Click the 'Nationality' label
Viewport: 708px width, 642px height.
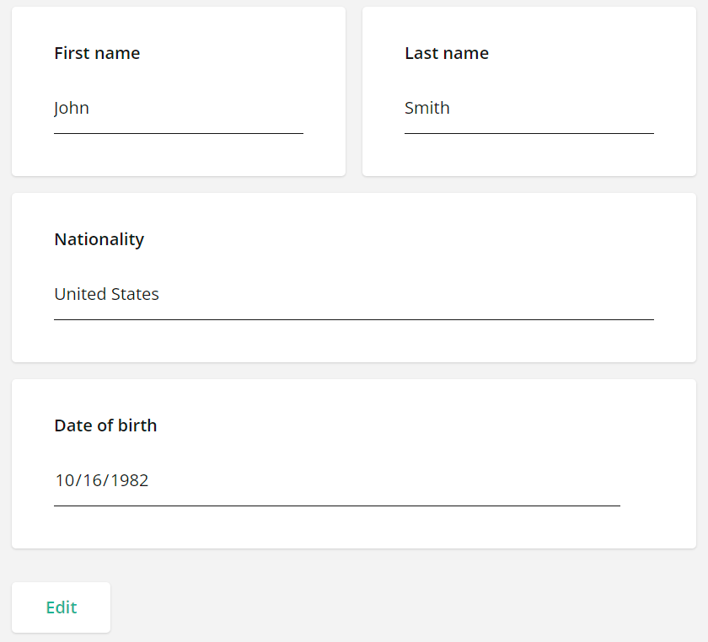tap(99, 239)
